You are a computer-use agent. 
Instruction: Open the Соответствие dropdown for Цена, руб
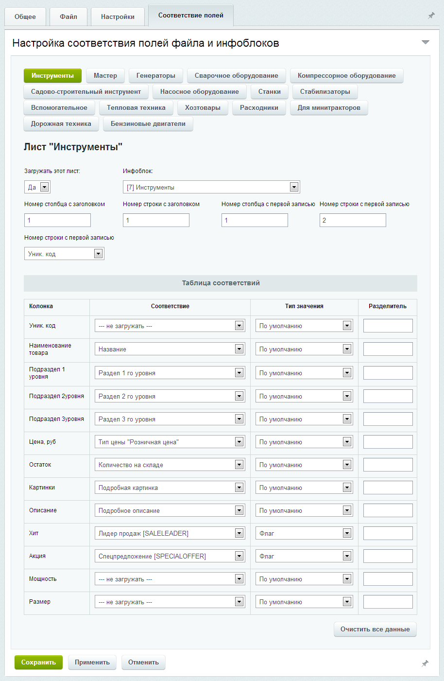[170, 442]
